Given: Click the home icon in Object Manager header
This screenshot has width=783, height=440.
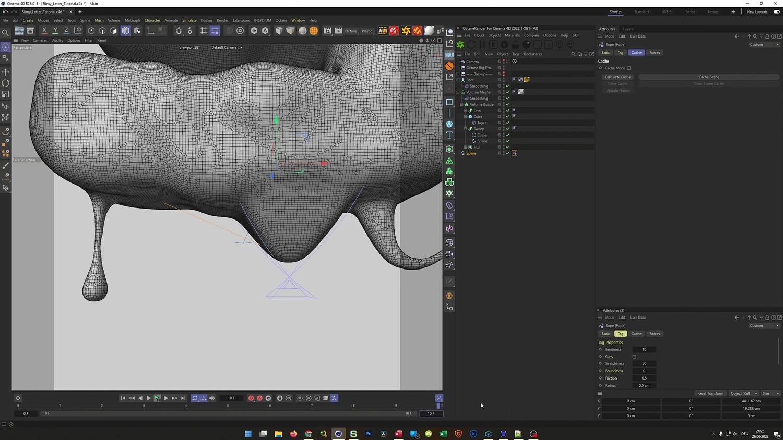Looking at the screenshot, I should (579, 54).
